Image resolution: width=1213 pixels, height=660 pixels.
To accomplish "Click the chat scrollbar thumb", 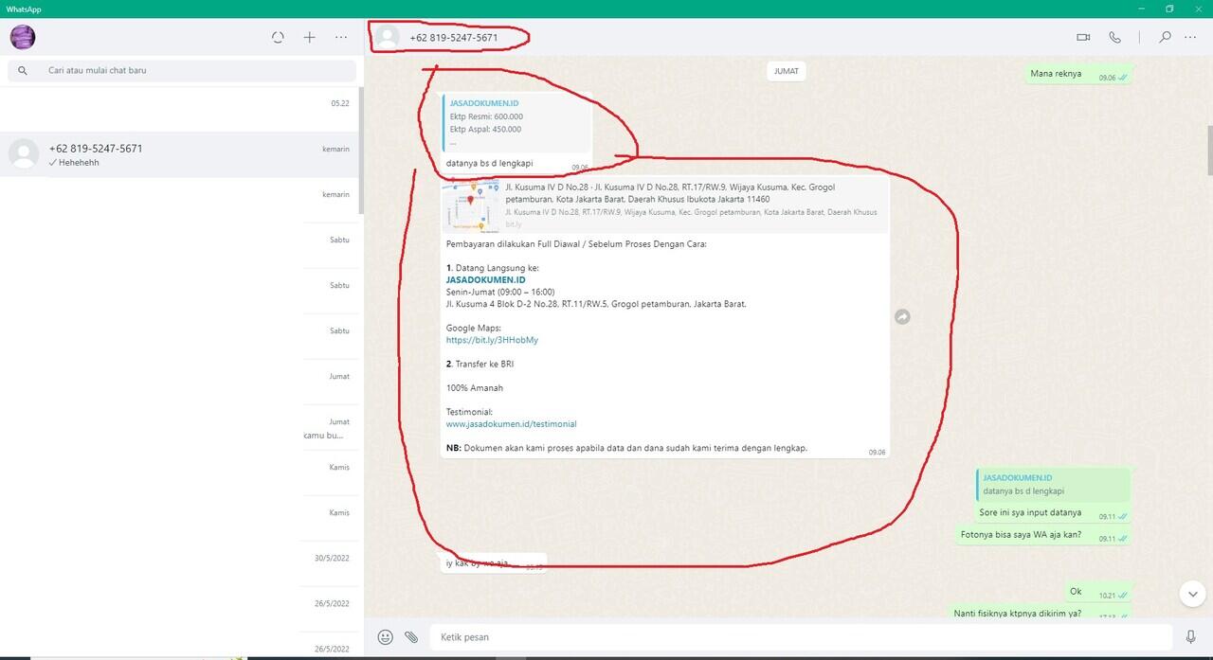I will [x=1209, y=150].
